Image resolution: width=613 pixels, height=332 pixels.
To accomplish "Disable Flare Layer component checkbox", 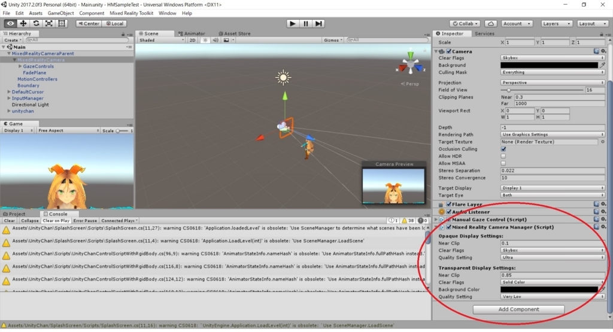I will tap(449, 204).
